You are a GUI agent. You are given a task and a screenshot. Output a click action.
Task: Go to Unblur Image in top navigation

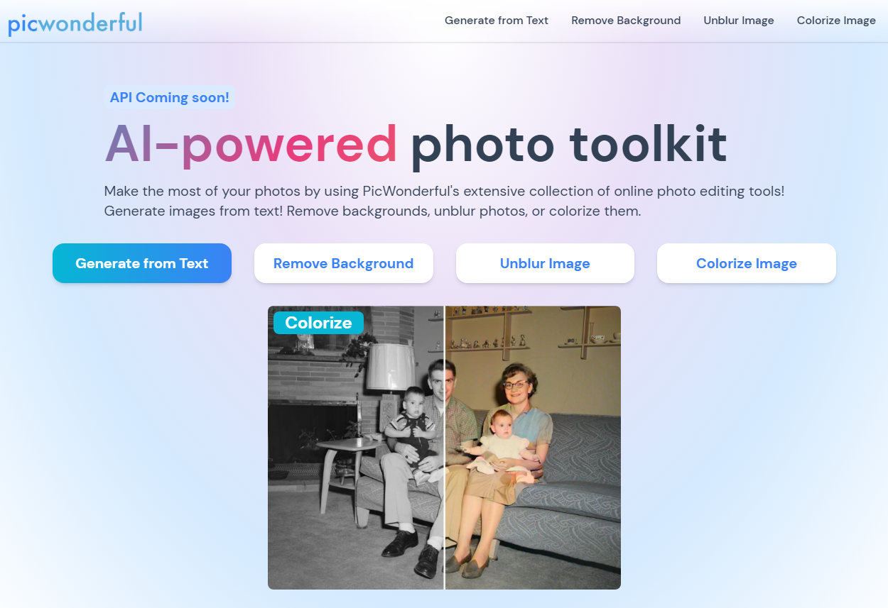pos(739,21)
